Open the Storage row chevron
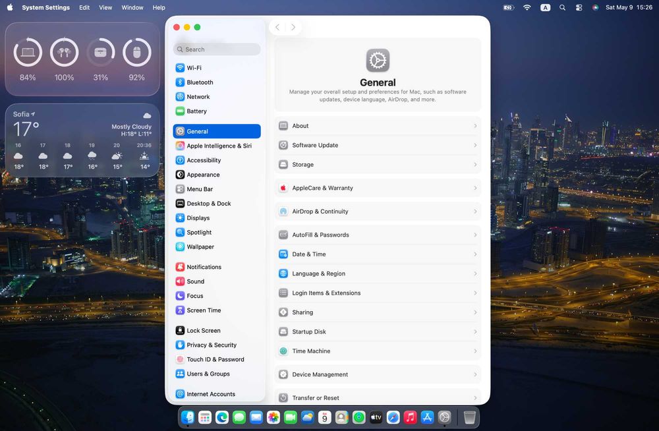 [x=475, y=164]
